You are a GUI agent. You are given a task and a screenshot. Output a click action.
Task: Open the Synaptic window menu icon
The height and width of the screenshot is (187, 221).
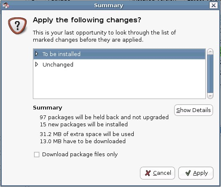click(5, 5)
